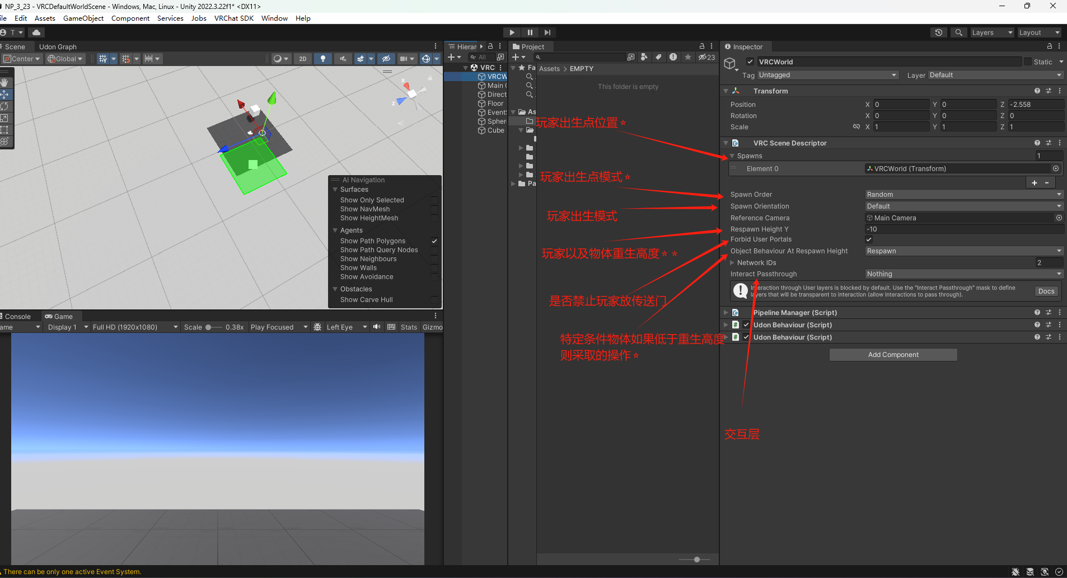Viewport: 1067px width, 578px height.
Task: Select the Rect tool in Scene tools
Action: [4, 130]
